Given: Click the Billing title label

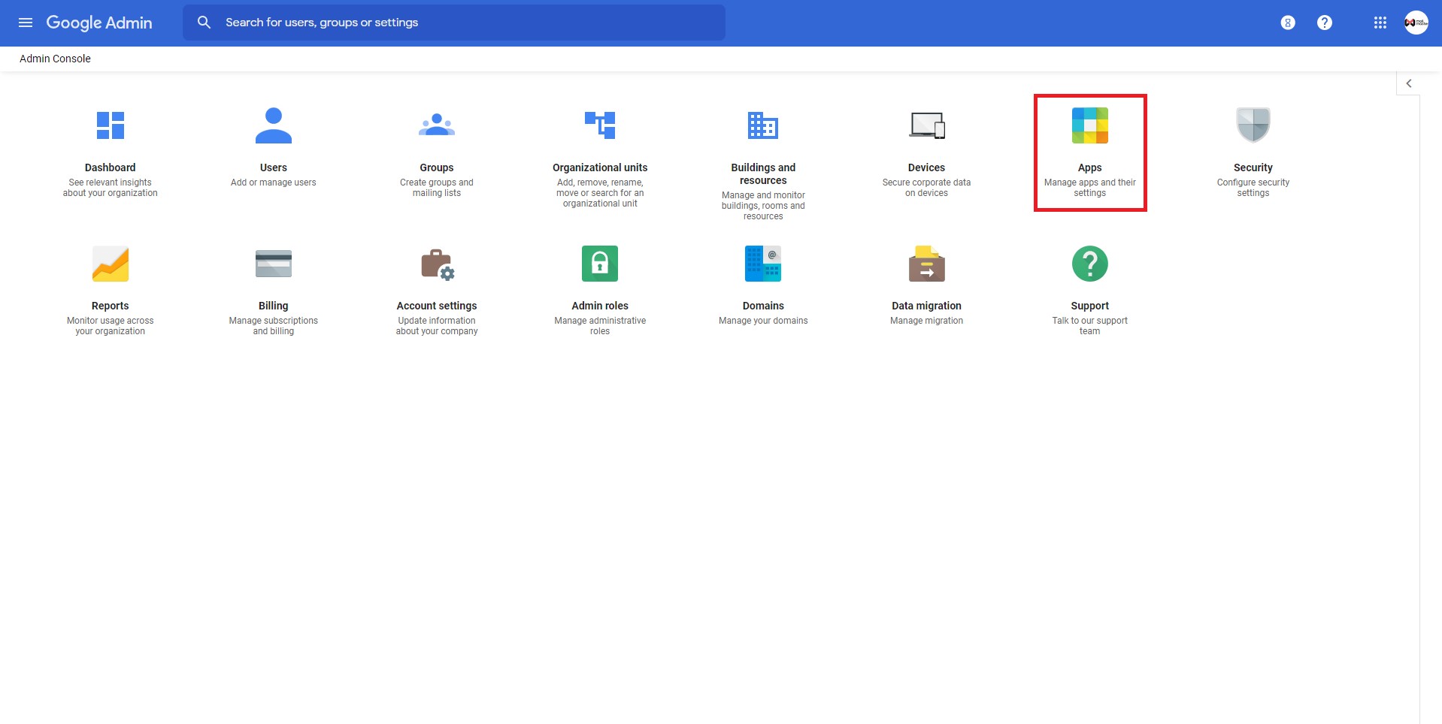Looking at the screenshot, I should pos(274,306).
